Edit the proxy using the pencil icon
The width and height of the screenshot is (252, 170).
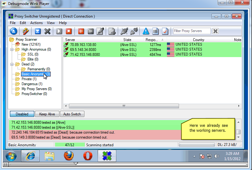[x=100, y=31]
